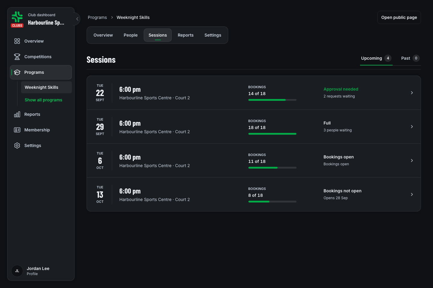Click Bookings not open status
Viewport: 433px width, 288px height.
pyautogui.click(x=342, y=191)
